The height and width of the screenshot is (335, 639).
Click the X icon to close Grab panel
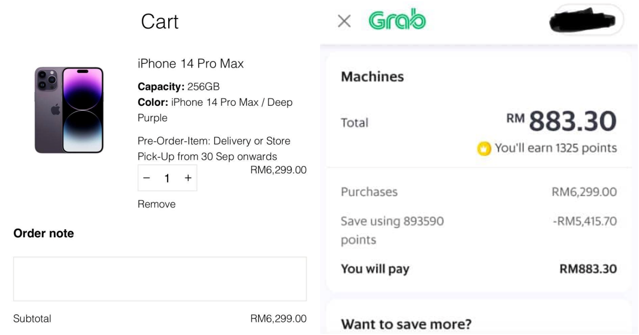345,22
